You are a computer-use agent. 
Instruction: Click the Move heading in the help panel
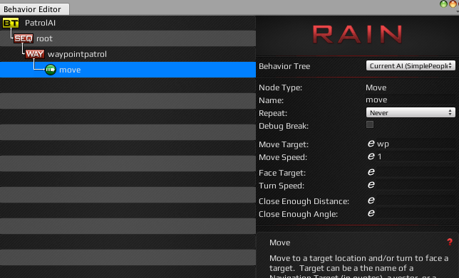pyautogui.click(x=280, y=242)
